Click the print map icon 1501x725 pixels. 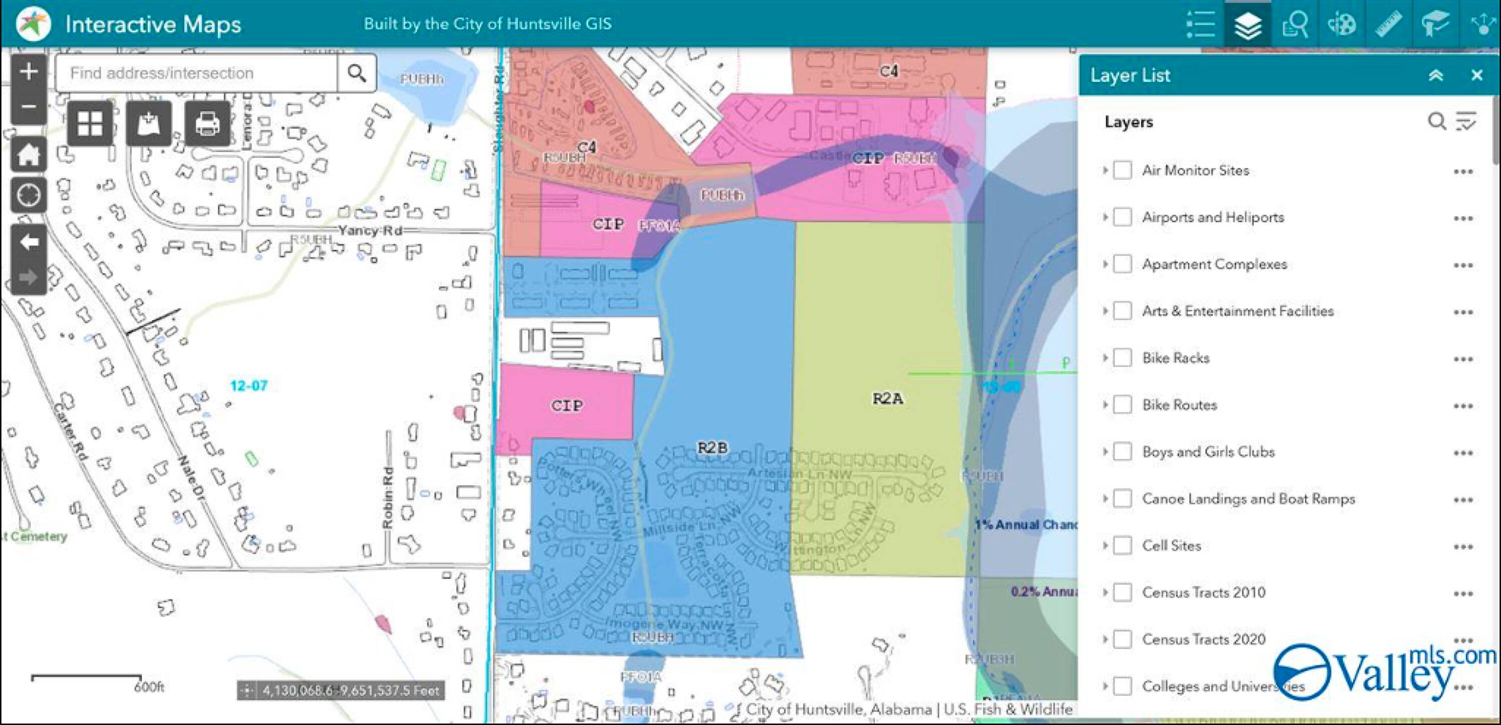(208, 124)
